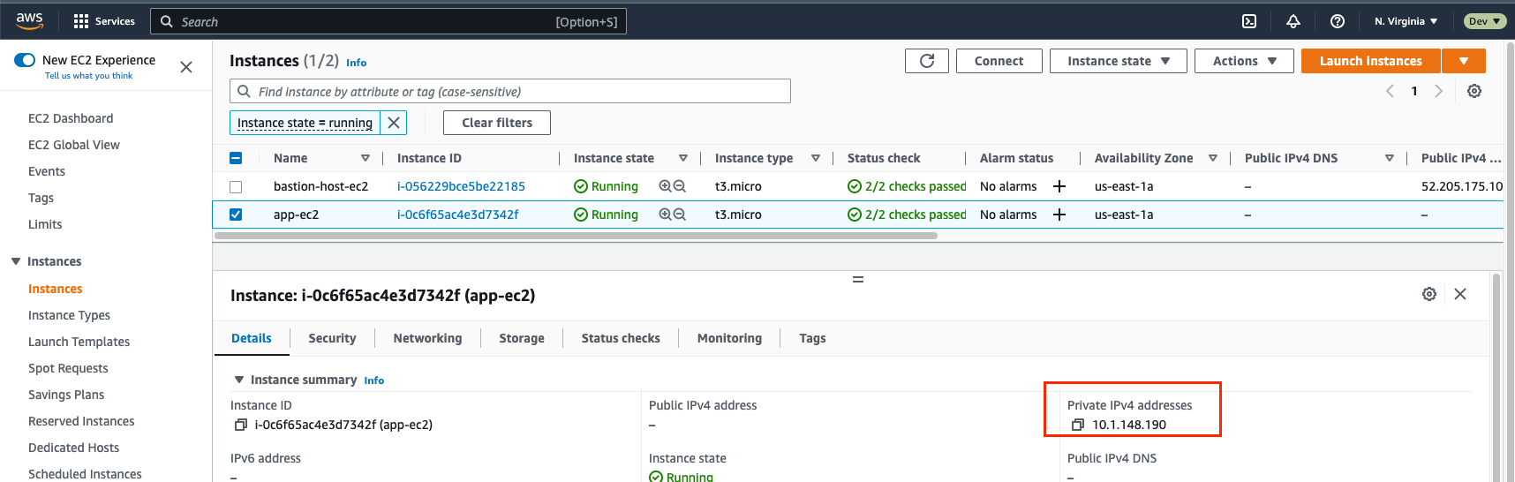Open the AWS home logo
This screenshot has width=1515, height=482.
tap(29, 20)
